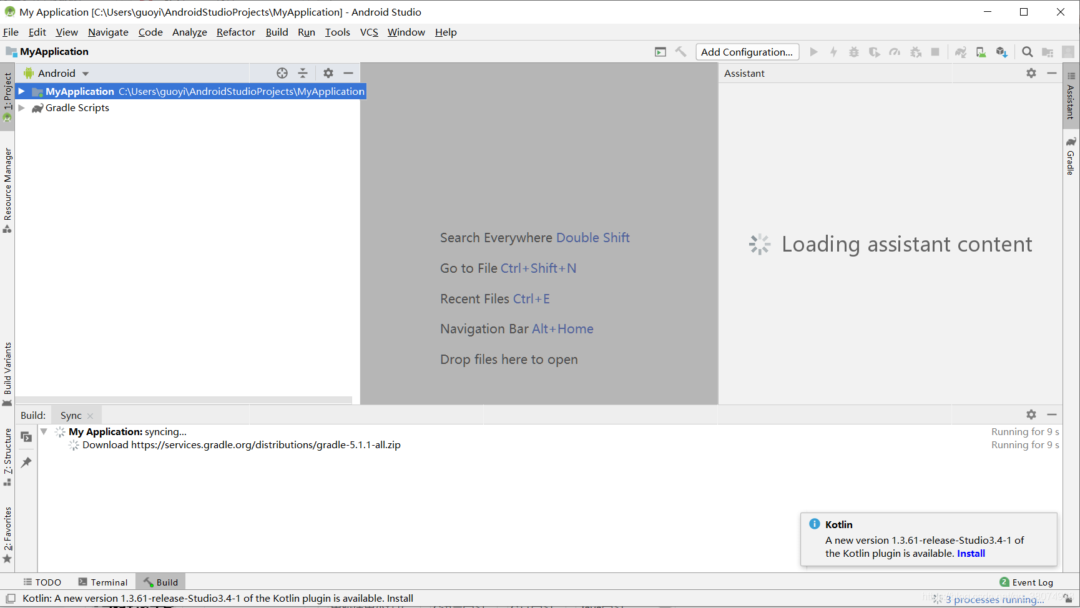Select the Download gradle-5.1.1-all.zip row
This screenshot has height=608, width=1080.
click(x=242, y=444)
